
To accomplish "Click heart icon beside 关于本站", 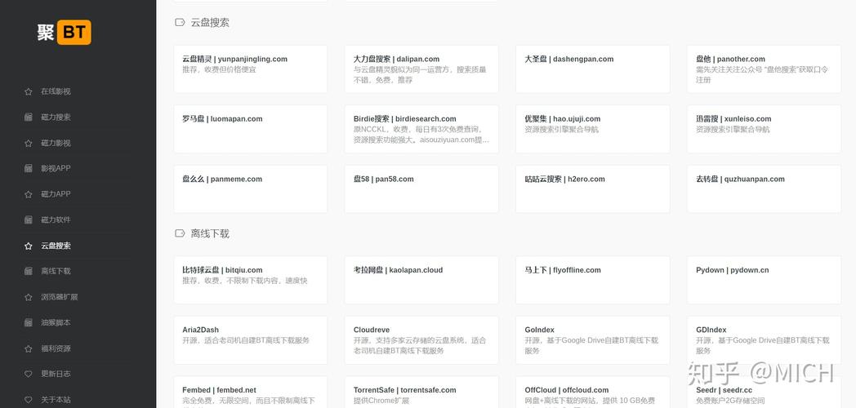I will 29,400.
